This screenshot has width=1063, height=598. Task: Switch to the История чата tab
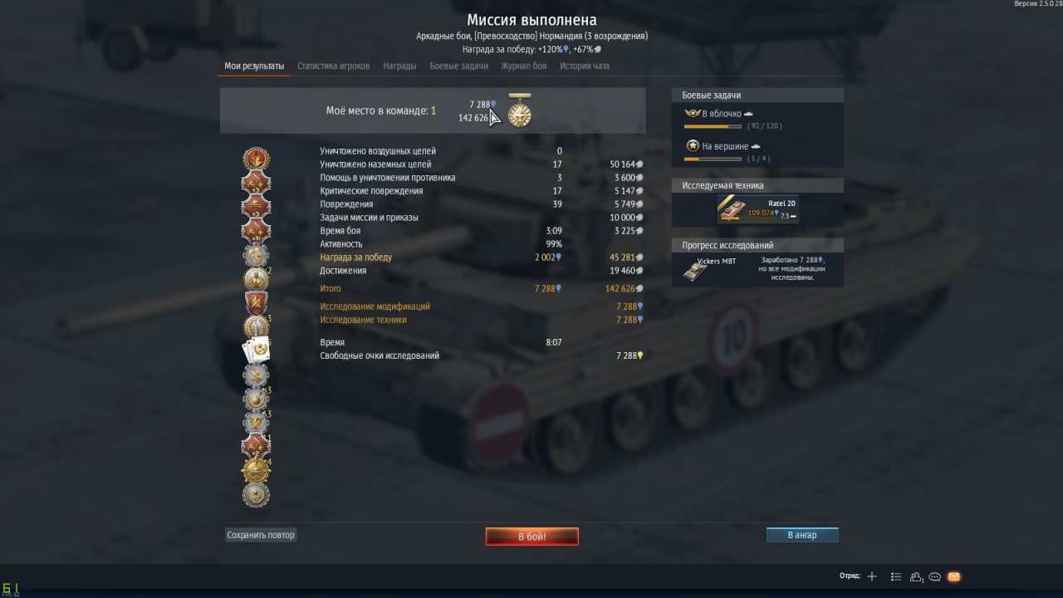pyautogui.click(x=585, y=66)
